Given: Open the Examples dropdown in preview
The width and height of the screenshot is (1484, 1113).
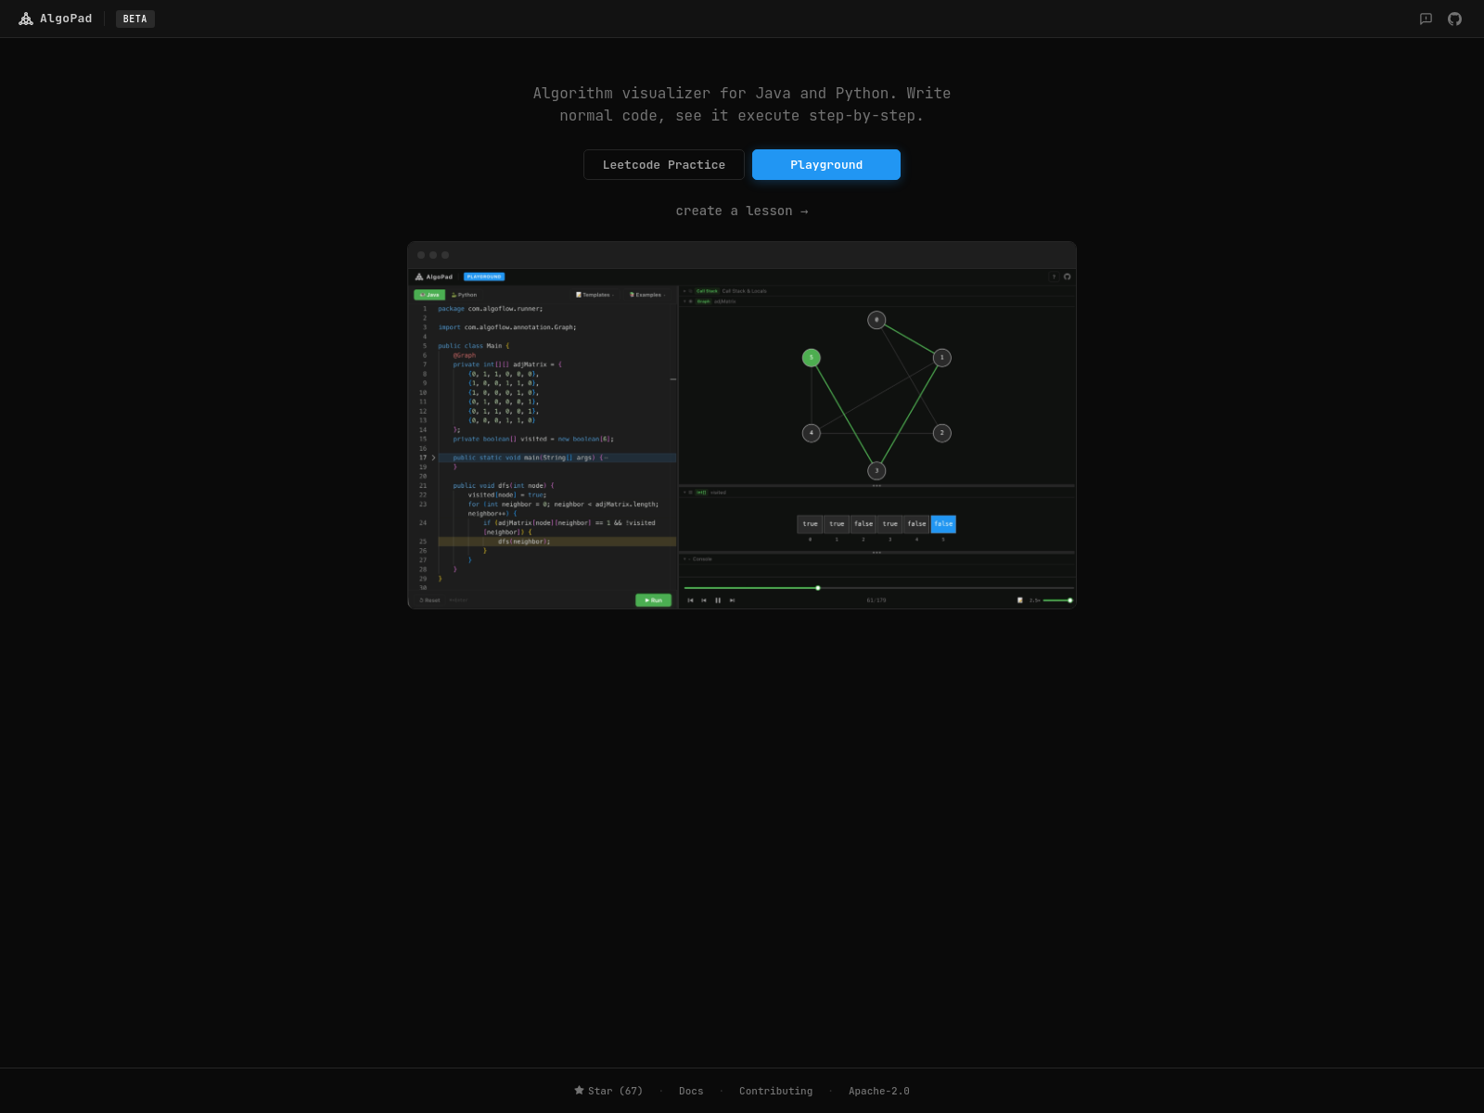Looking at the screenshot, I should [x=646, y=295].
